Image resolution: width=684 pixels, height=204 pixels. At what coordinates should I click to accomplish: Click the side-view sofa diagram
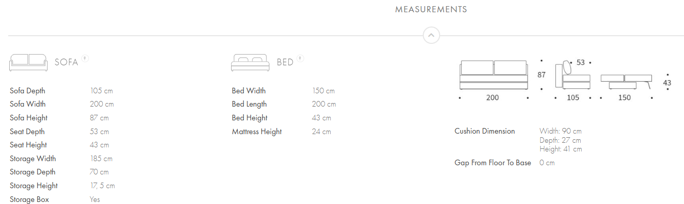pos(573,75)
